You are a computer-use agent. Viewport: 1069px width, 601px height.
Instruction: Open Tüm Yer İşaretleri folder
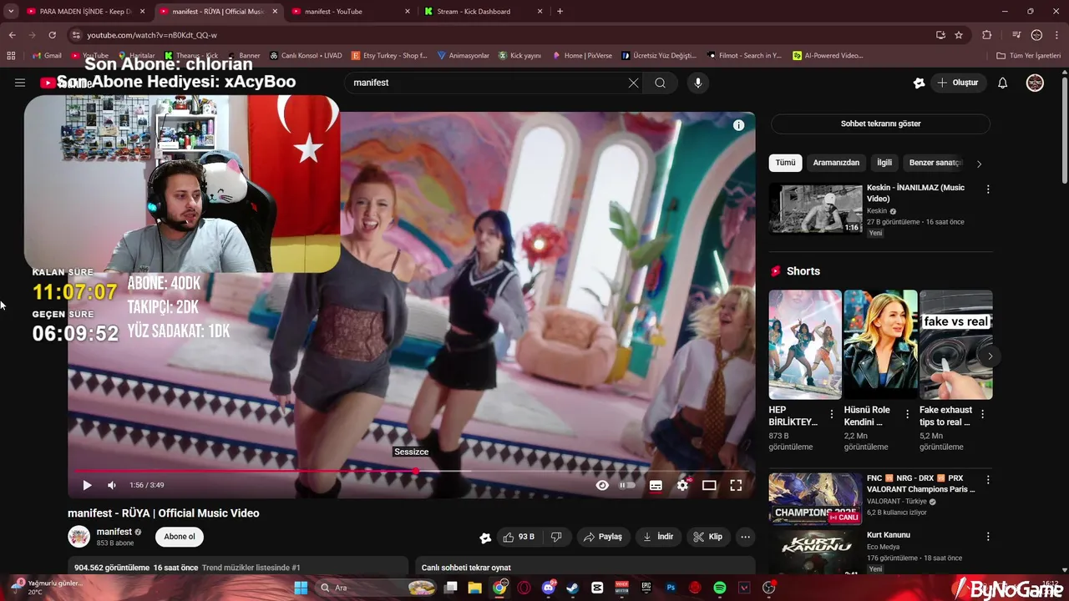(1029, 56)
